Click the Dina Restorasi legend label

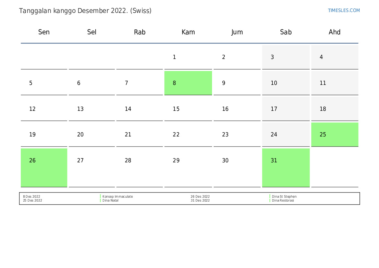click(x=283, y=201)
